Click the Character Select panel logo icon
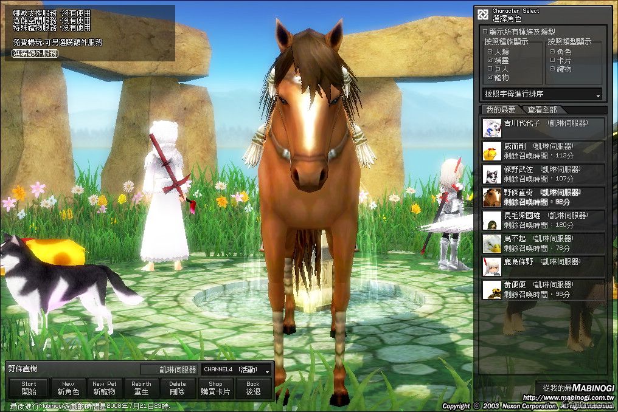 click(483, 15)
